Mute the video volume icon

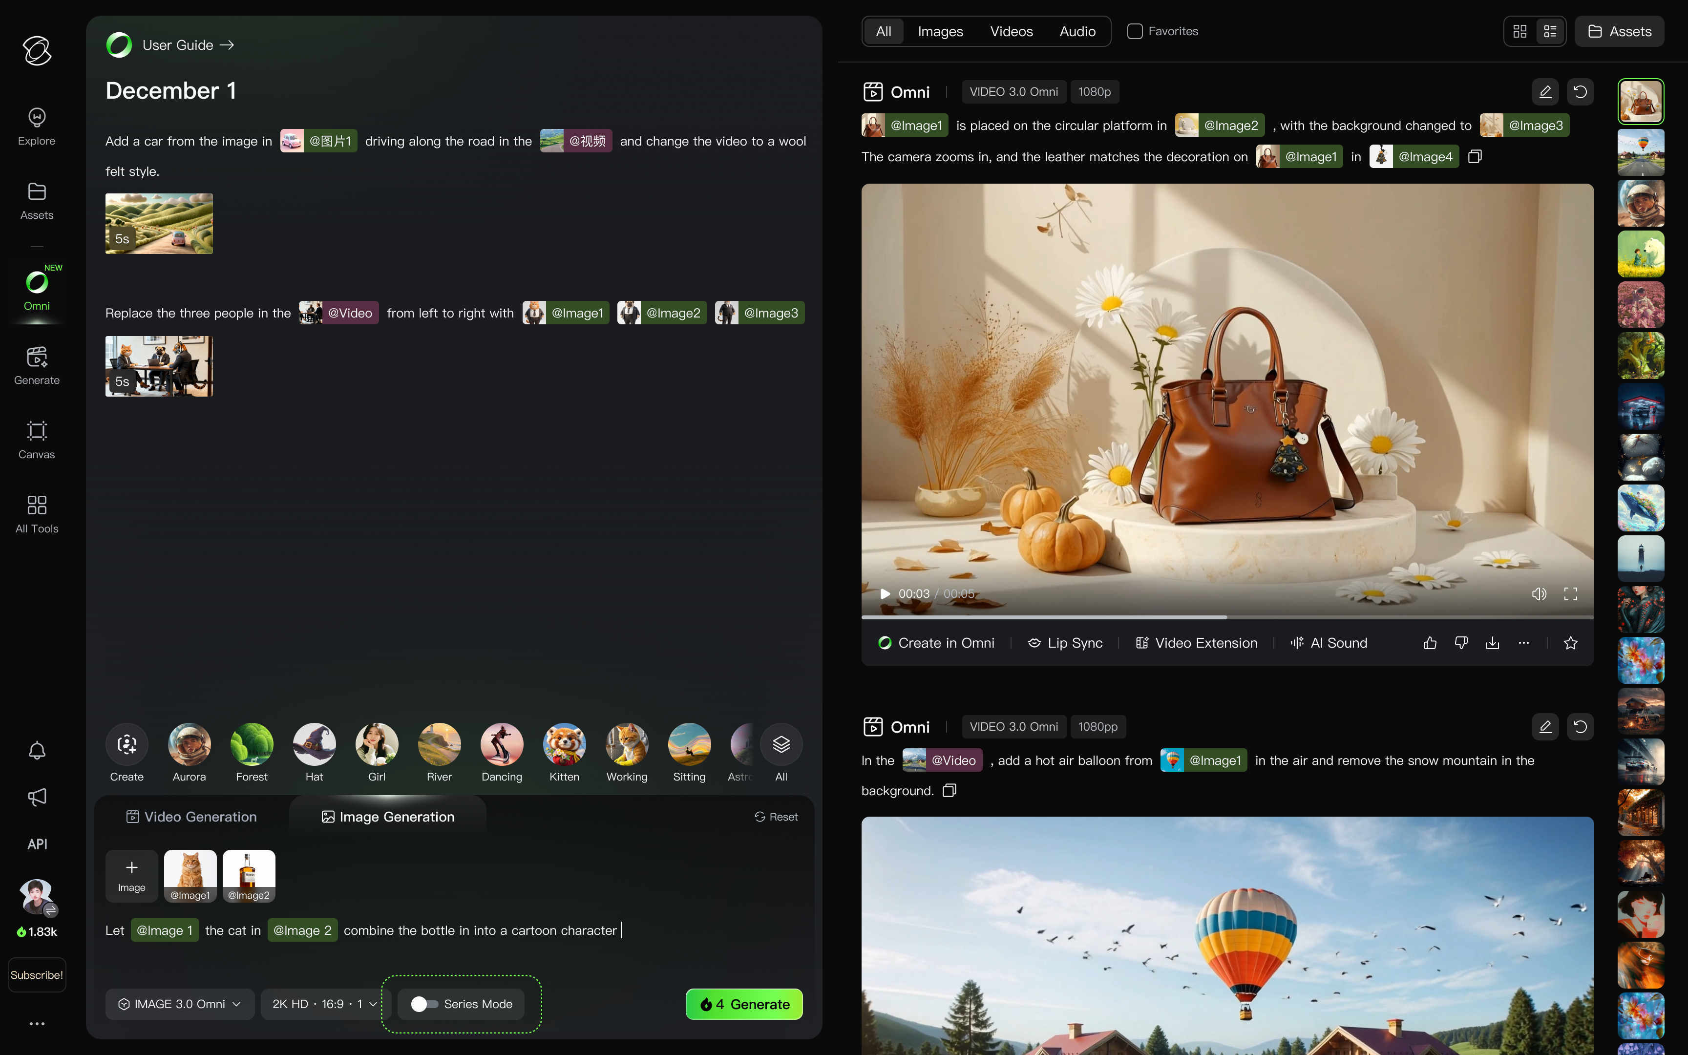[x=1539, y=594]
